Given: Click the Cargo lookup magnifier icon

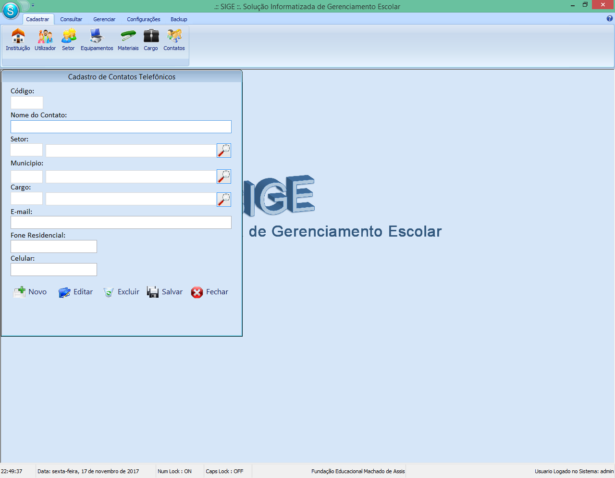Looking at the screenshot, I should coord(223,199).
